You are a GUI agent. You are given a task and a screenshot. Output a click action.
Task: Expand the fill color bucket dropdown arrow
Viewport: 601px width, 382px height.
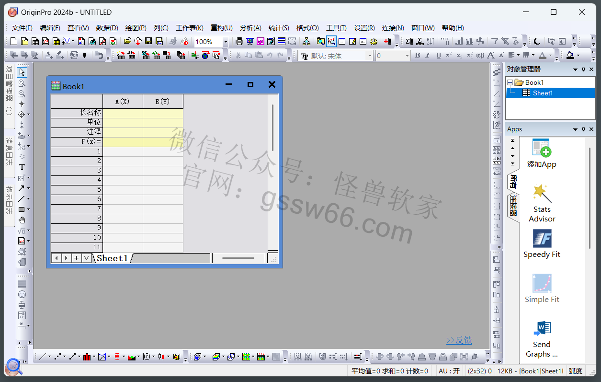578,56
